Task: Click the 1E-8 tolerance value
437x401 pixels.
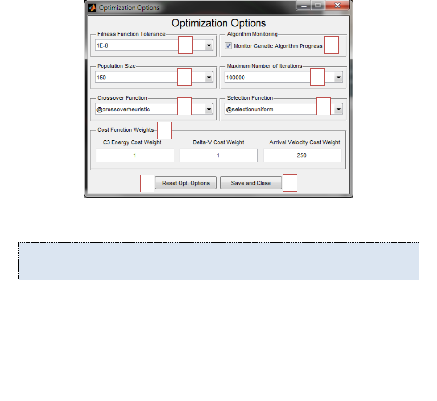Action: [x=102, y=45]
